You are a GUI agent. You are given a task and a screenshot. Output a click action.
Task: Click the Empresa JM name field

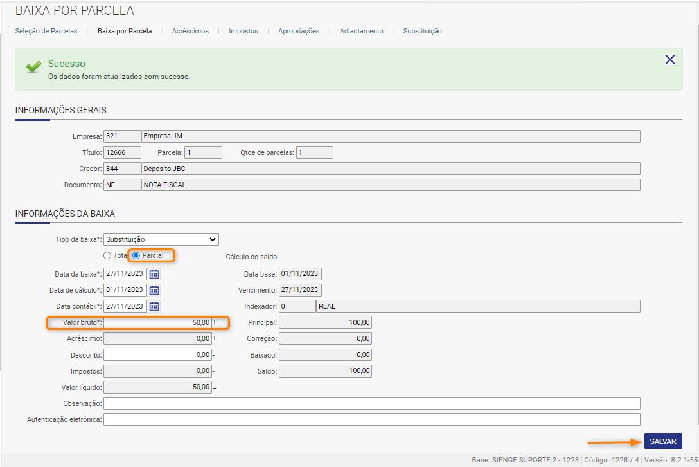(391, 136)
